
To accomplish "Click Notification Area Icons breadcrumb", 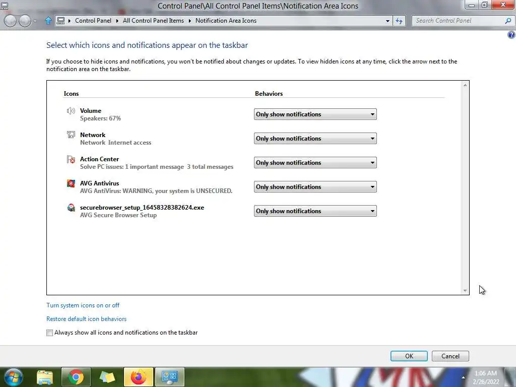I will 226,21.
